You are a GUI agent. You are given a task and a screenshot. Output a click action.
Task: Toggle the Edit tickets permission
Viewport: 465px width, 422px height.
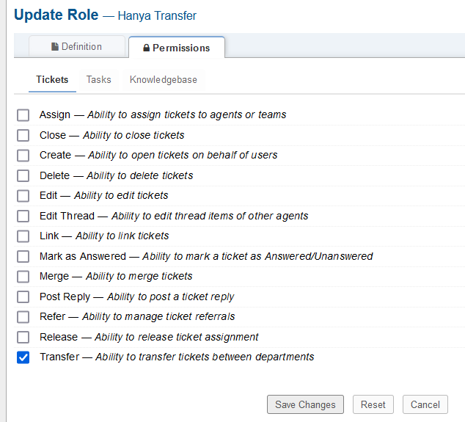pos(23,196)
